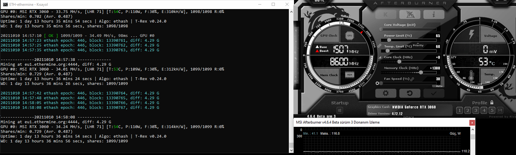Click the 14:57:10 [ OK ] 1099/1099 line
The width and height of the screenshot is (516, 155).
78,36
